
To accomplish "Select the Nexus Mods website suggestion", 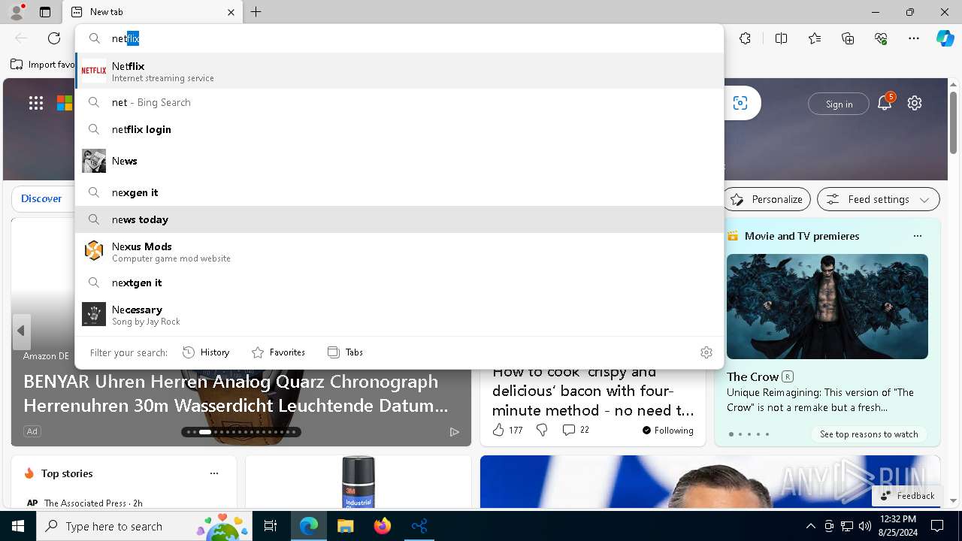I will (400, 251).
